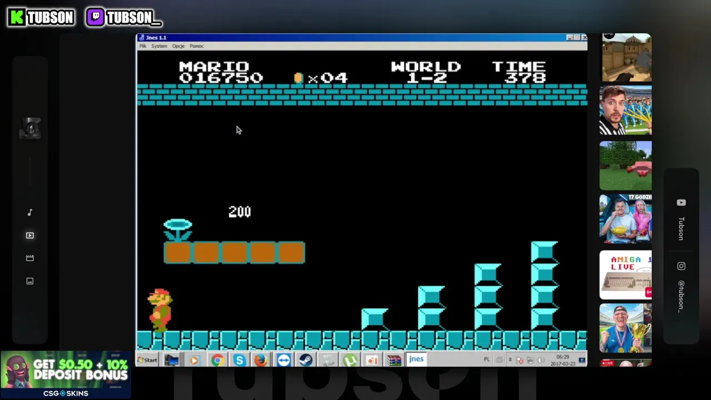The width and height of the screenshot is (711, 400).
Task: Click the TIME 378 counter
Action: [x=519, y=73]
